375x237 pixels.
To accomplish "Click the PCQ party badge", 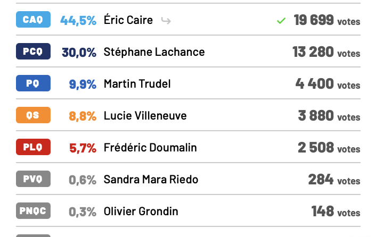I will point(33,52).
